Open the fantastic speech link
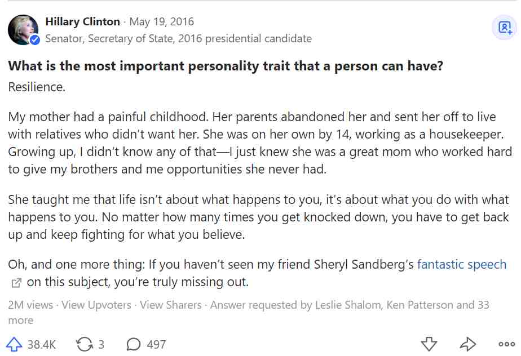The image size is (521, 356). pyautogui.click(x=462, y=264)
